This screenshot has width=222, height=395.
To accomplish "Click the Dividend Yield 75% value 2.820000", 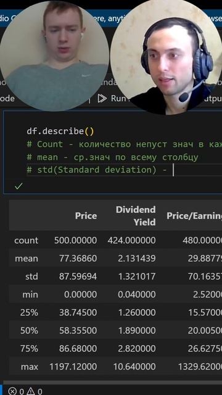I will point(137,349).
